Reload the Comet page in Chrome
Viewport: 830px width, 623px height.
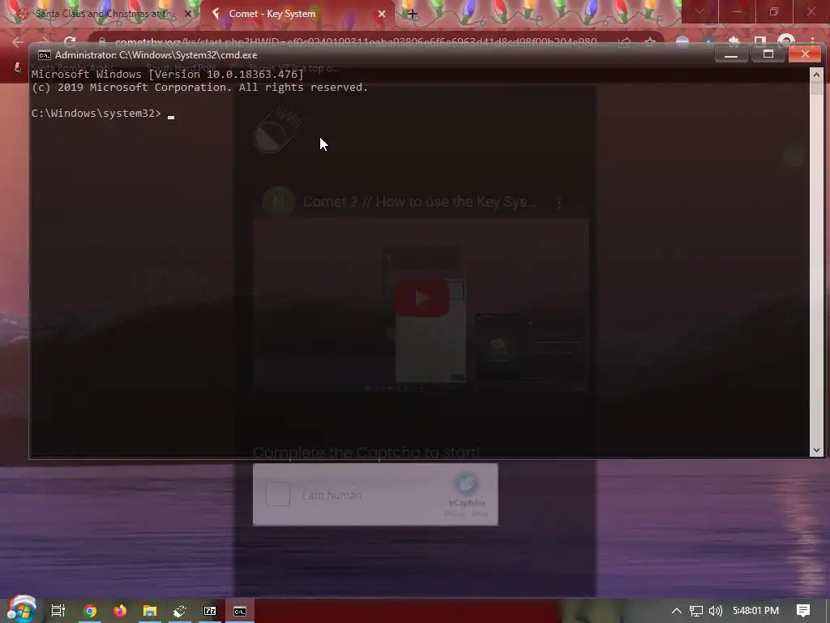point(70,42)
